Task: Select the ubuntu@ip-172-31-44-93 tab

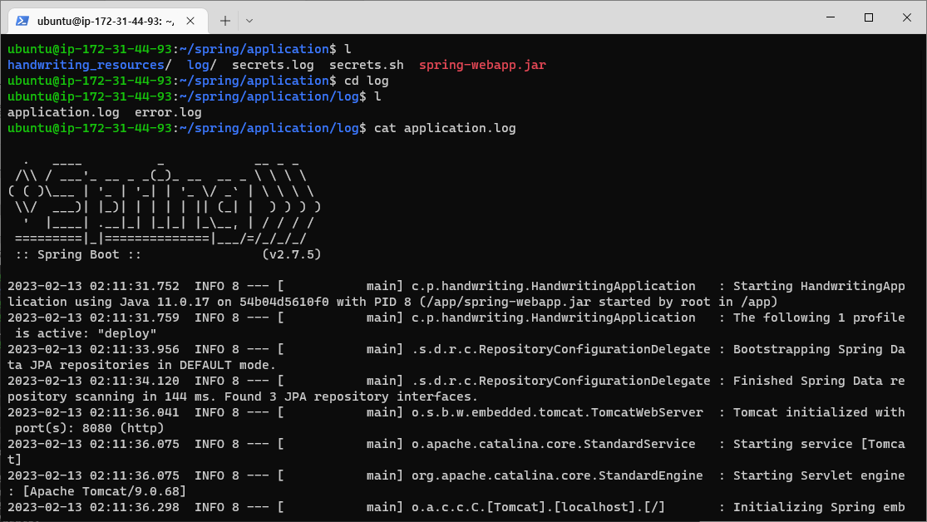Action: pos(108,22)
